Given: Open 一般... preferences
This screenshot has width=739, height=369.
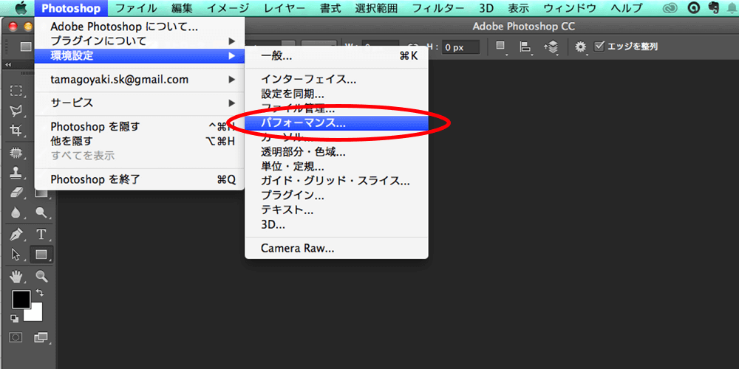Looking at the screenshot, I should tap(336, 56).
